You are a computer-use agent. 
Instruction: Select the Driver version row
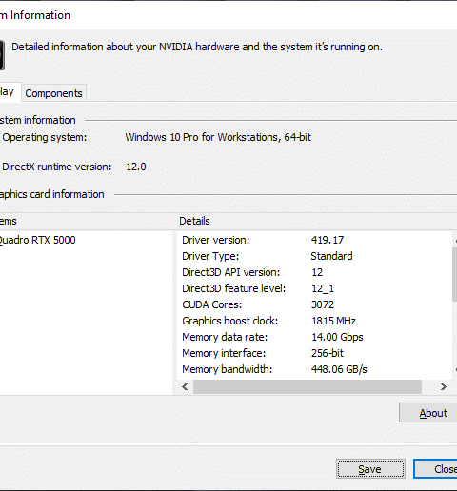click(314, 240)
